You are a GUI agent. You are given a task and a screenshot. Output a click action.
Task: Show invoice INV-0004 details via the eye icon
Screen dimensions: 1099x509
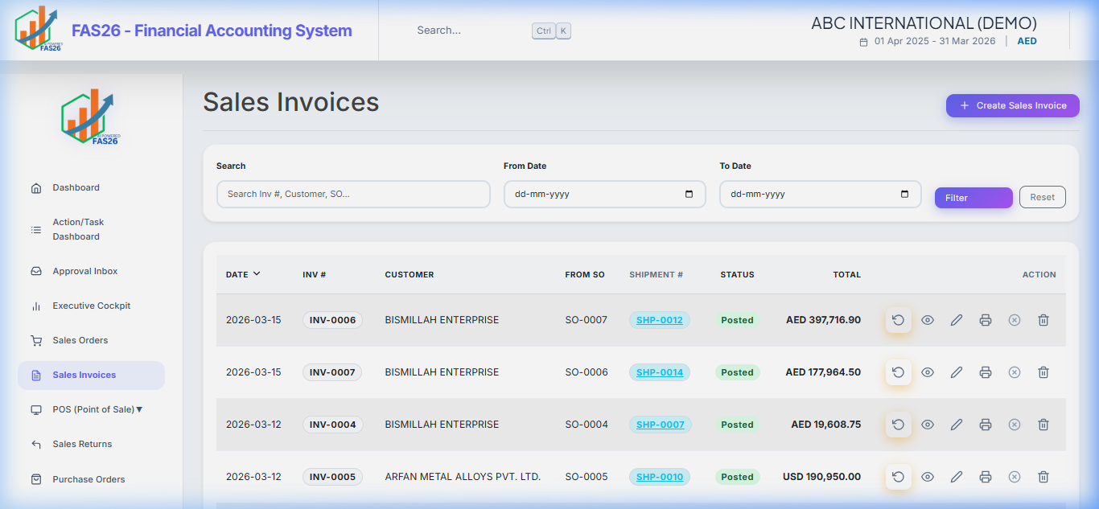928,425
